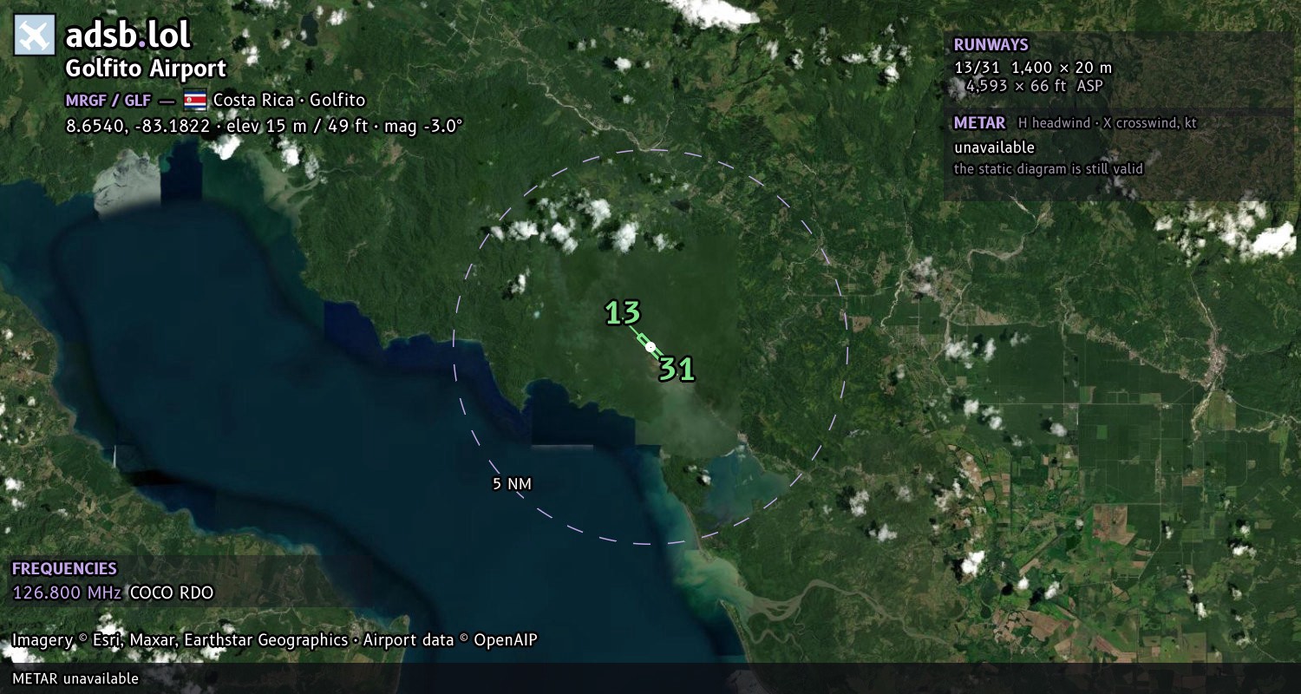Click the 5 NM range ring label

[x=512, y=484]
